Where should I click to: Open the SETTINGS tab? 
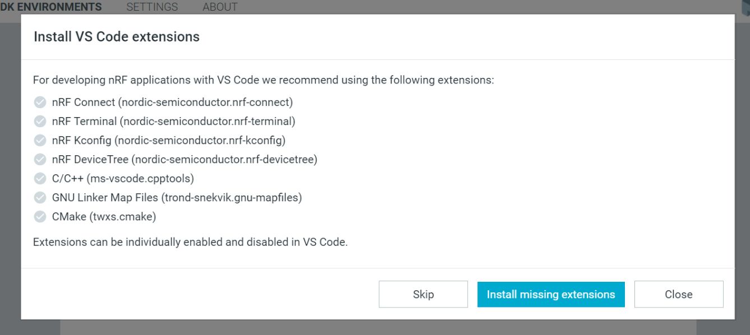(152, 7)
